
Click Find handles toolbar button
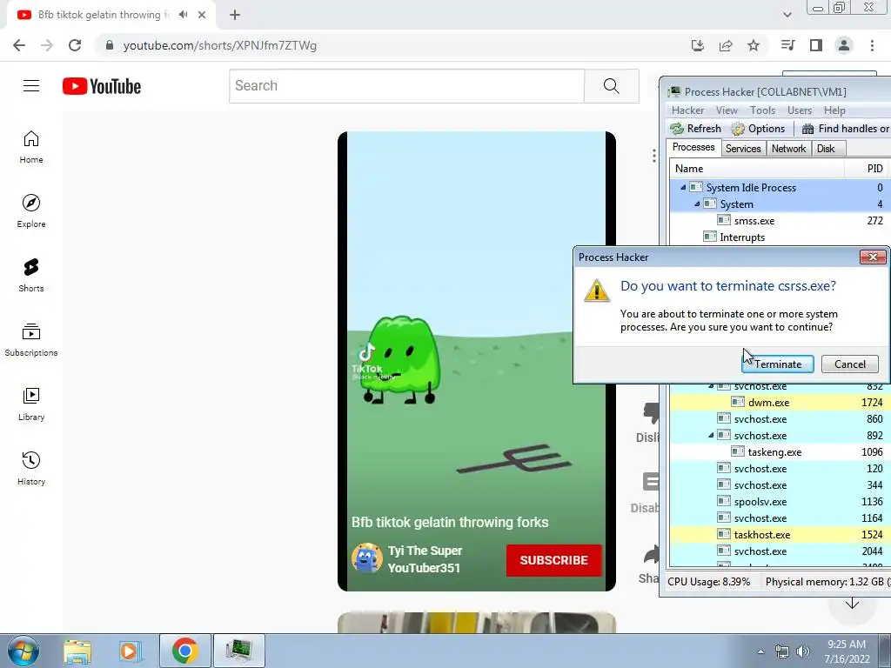846,129
